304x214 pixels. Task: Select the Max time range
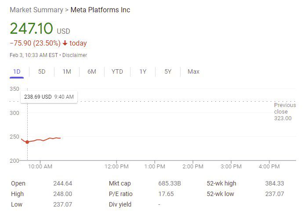click(x=193, y=71)
